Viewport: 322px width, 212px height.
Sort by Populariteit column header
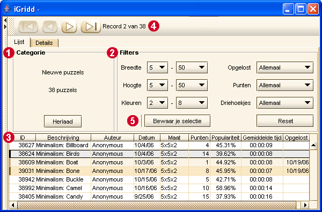[225, 138]
